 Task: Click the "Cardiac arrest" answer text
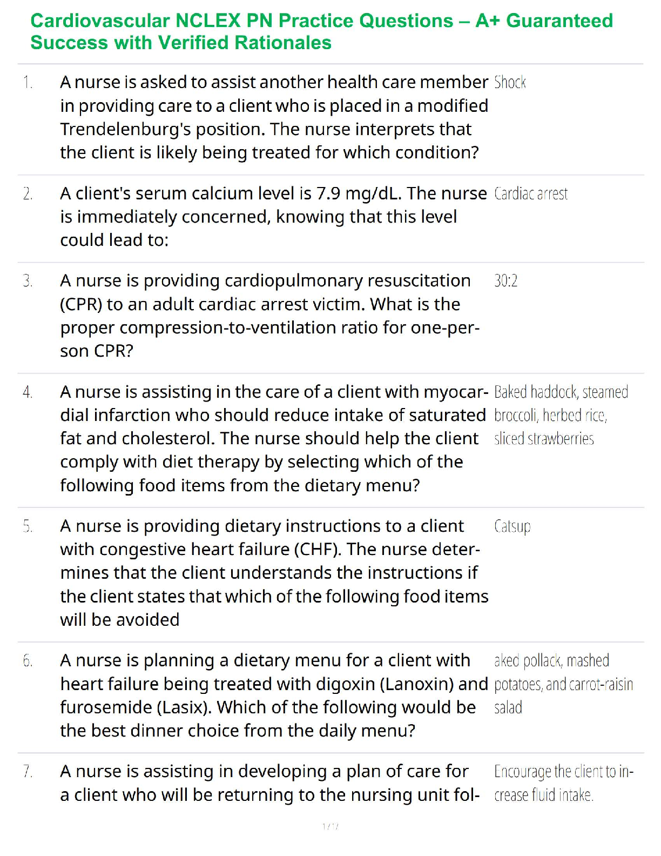pyautogui.click(x=531, y=194)
